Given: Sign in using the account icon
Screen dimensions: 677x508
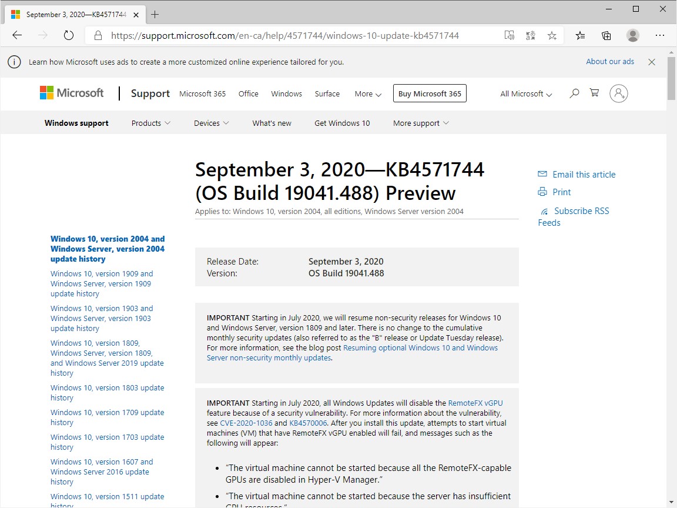Looking at the screenshot, I should point(619,93).
